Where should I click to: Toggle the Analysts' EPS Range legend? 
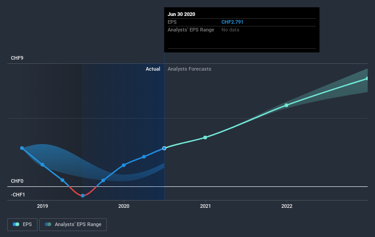coord(73,225)
